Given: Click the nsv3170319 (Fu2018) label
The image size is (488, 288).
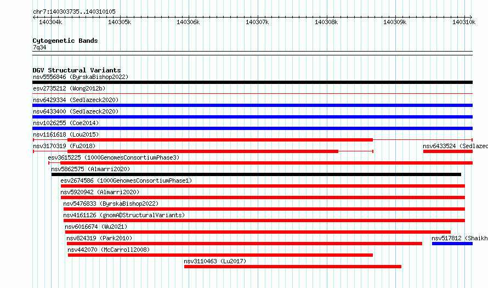Looking at the screenshot, I should pos(64,146).
